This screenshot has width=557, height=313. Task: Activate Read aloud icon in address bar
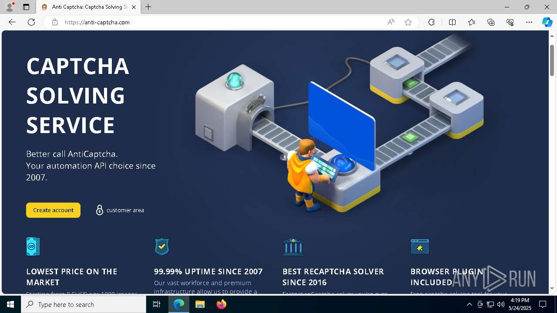391,22
